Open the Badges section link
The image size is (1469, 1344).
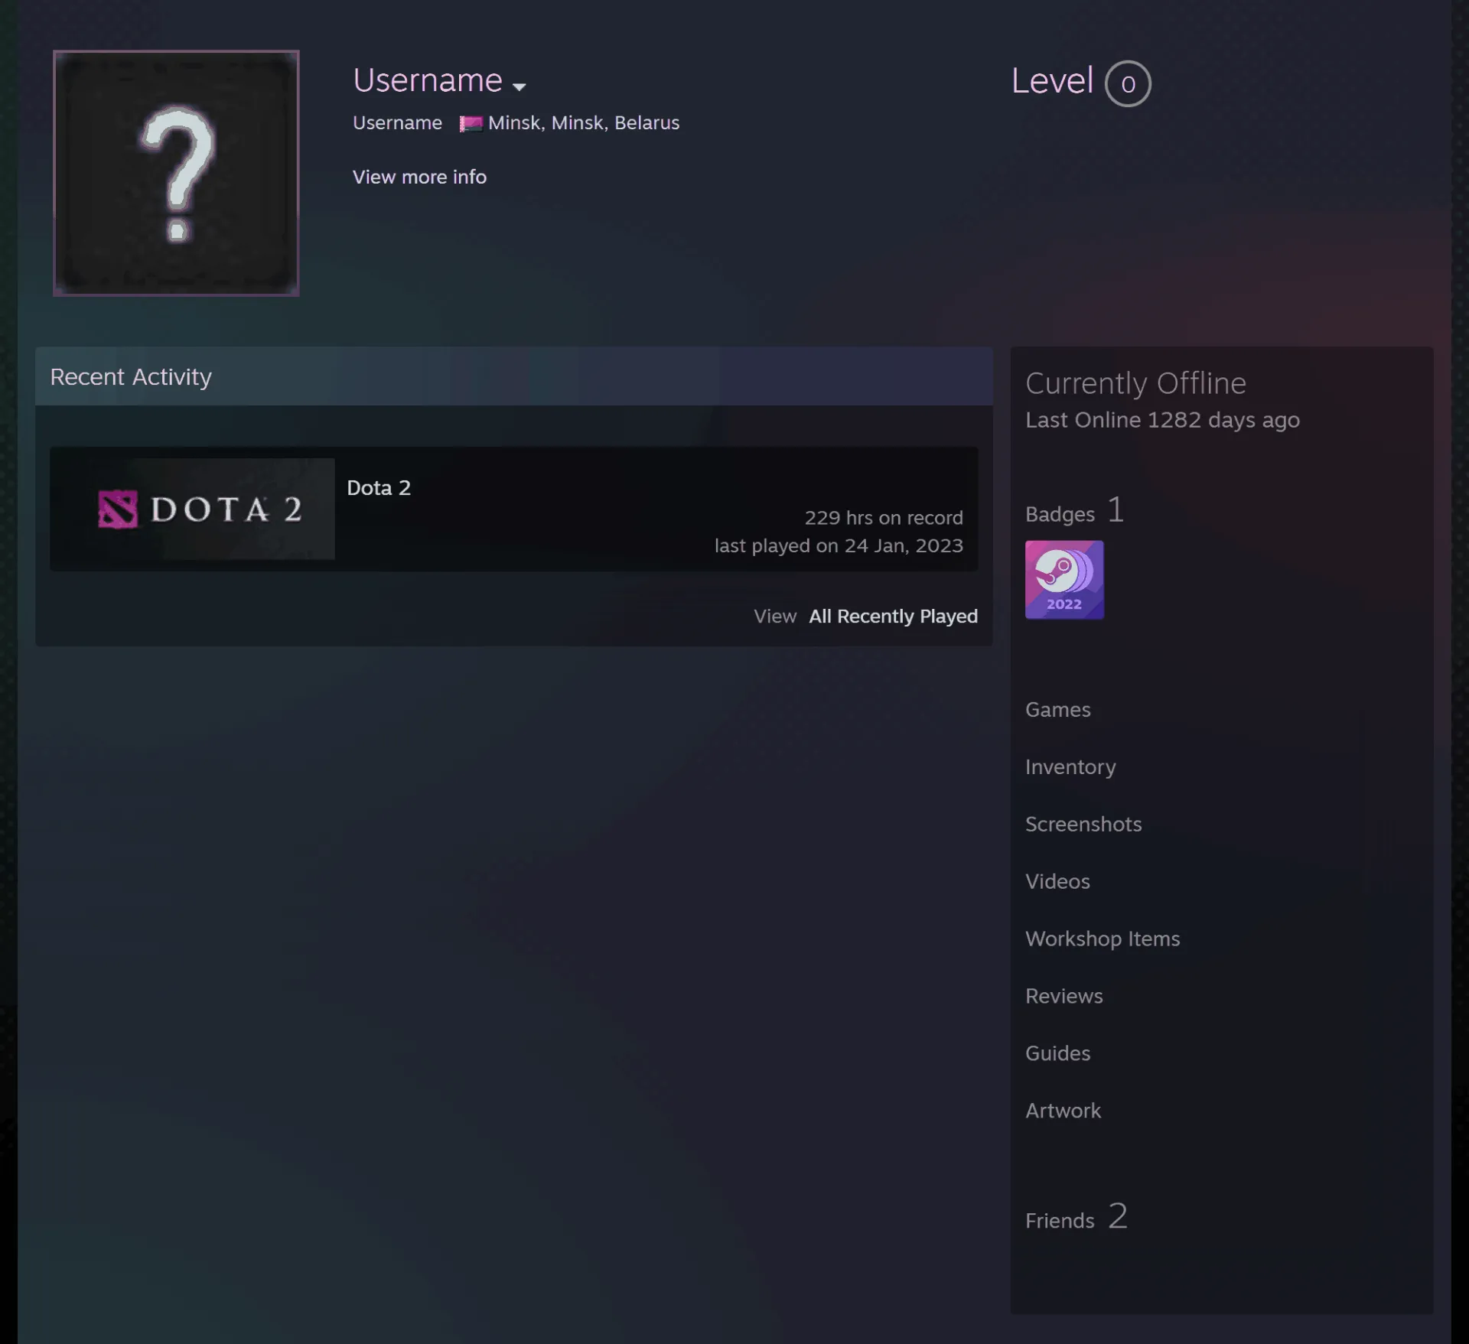tap(1074, 512)
